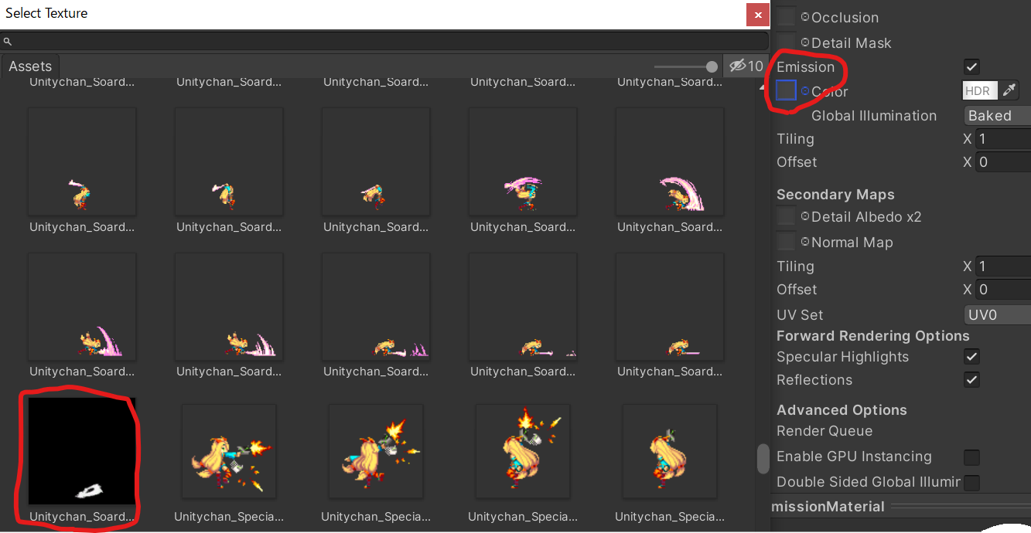Select the Occlusion texture slot
The image size is (1031, 533).
(786, 17)
